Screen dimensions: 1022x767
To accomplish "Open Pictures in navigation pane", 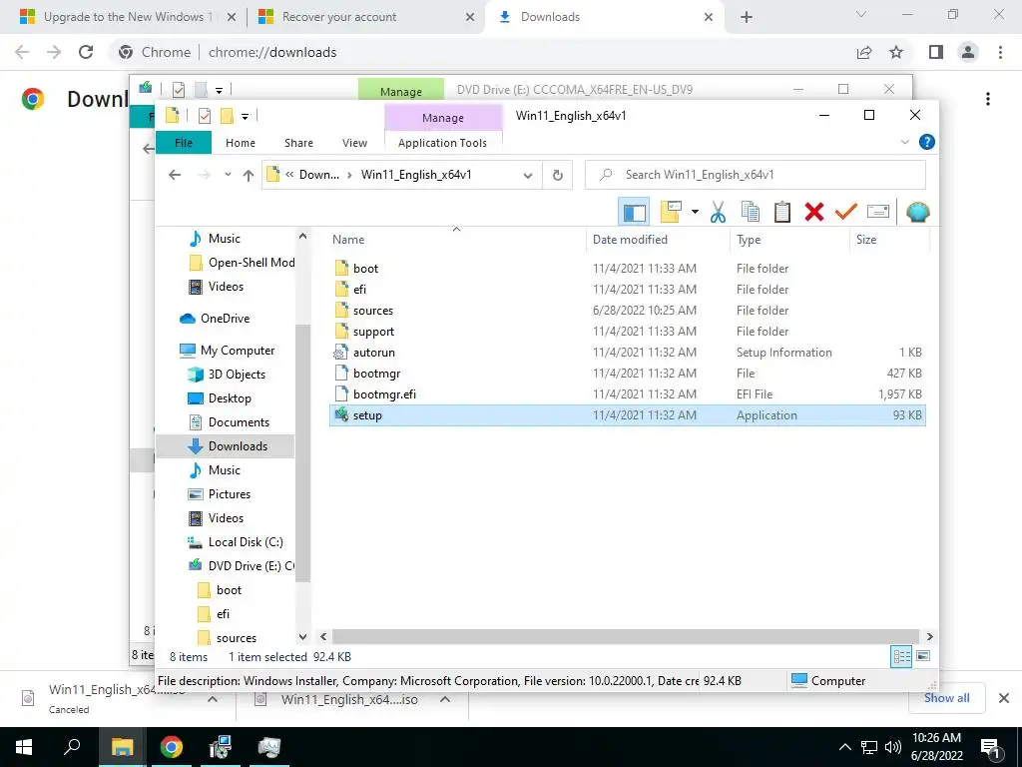I will pyautogui.click(x=229, y=494).
